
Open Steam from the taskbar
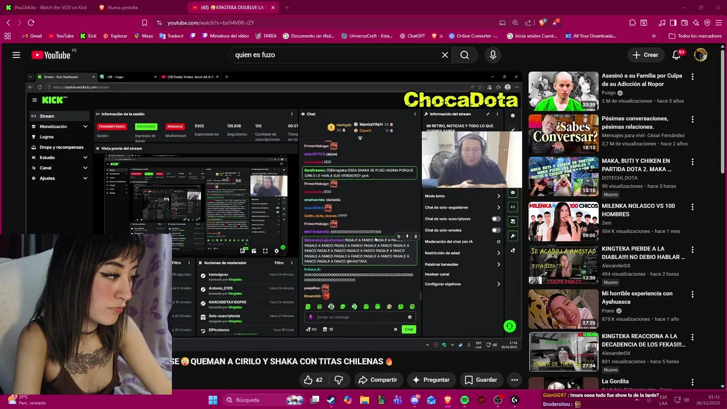[331, 400]
